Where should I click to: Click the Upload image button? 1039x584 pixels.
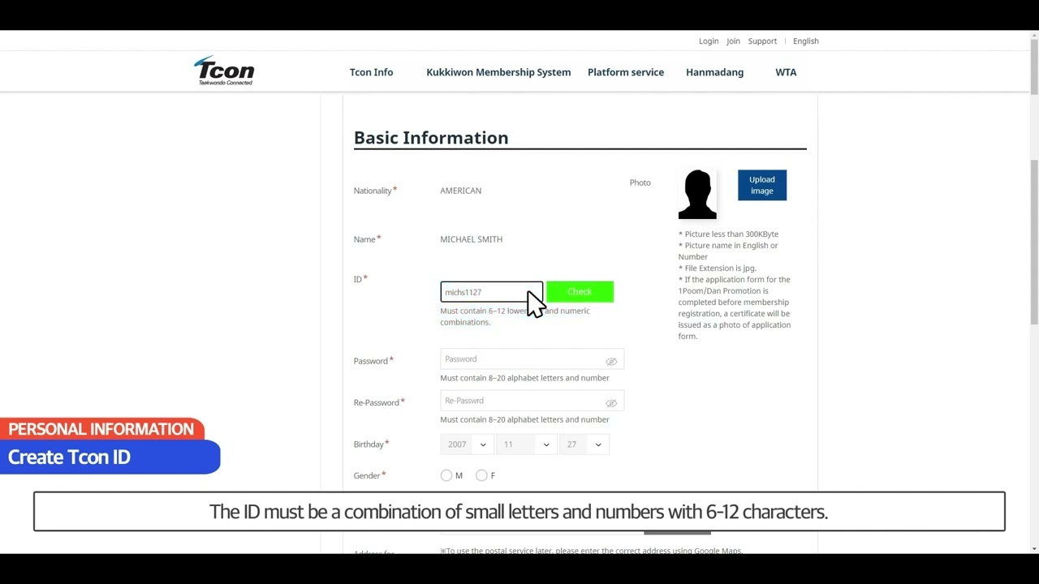pos(762,185)
